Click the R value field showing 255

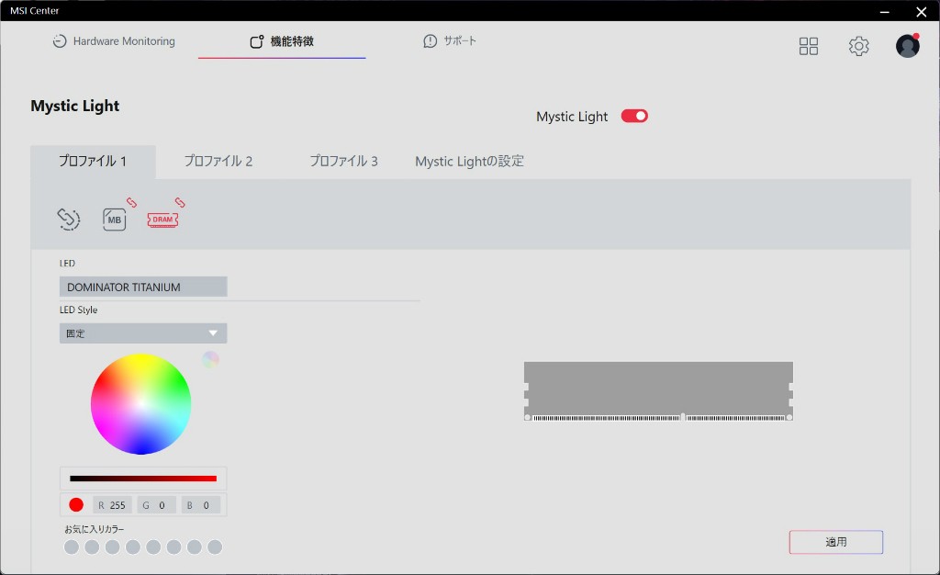(x=112, y=505)
